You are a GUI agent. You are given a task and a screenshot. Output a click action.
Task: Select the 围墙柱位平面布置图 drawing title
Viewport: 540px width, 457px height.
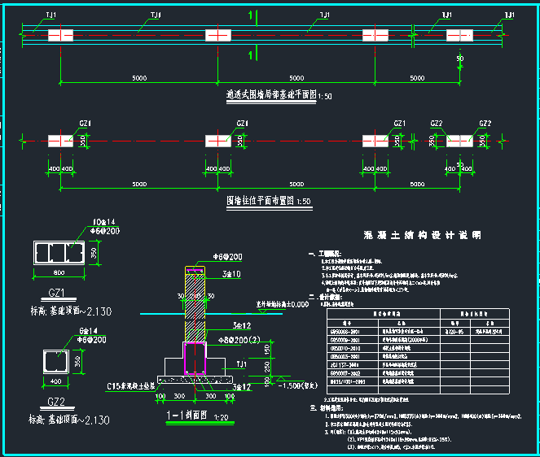pos(260,201)
